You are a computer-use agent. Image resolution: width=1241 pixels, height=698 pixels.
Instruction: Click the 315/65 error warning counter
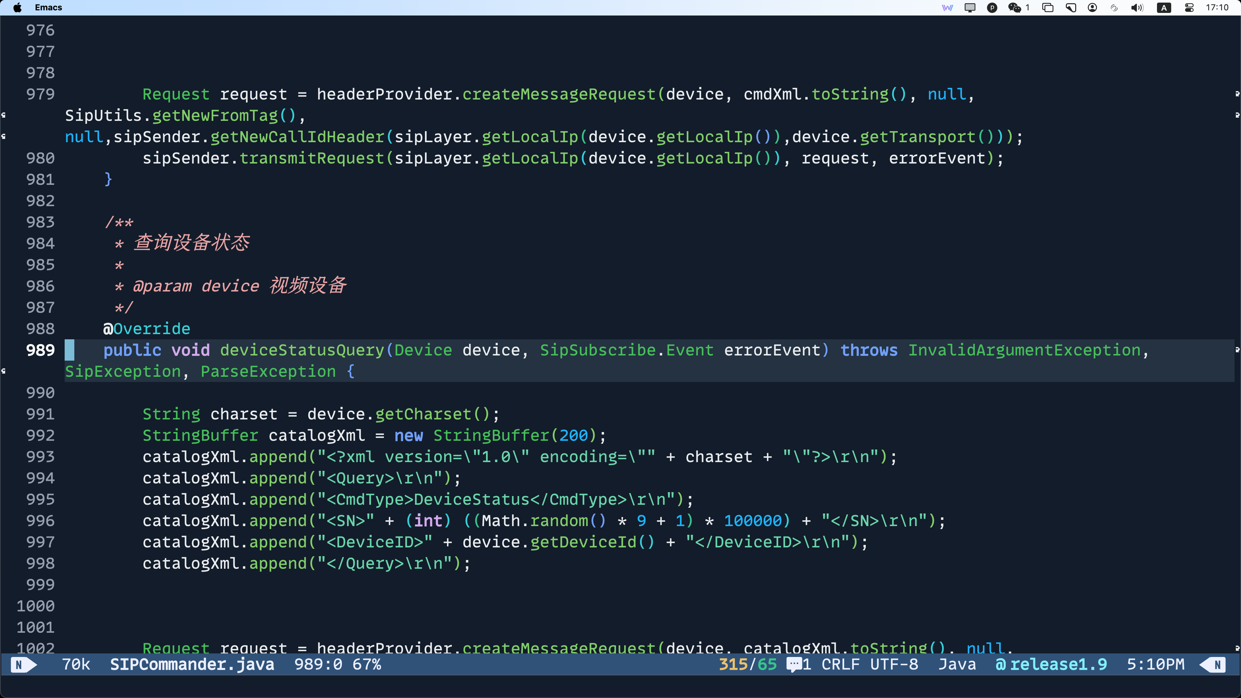(748, 665)
